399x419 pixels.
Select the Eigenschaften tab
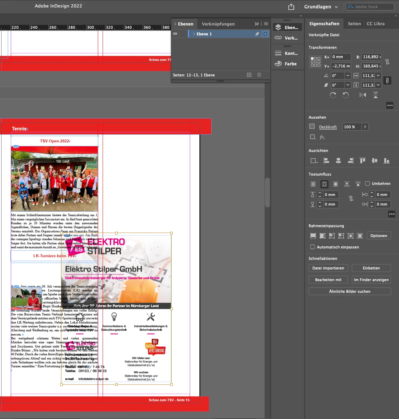coord(324,24)
